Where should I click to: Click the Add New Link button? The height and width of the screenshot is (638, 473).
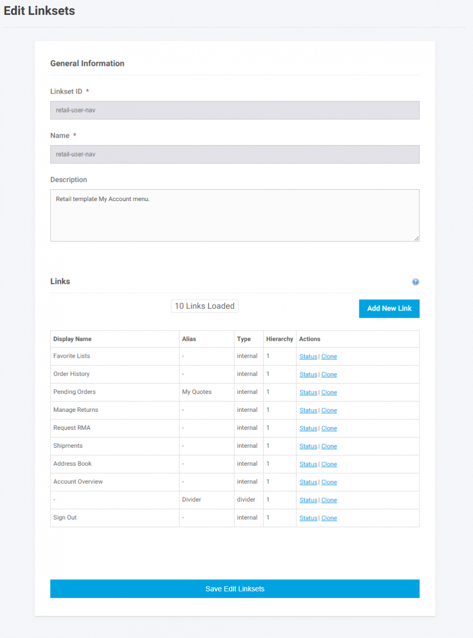[x=389, y=308]
